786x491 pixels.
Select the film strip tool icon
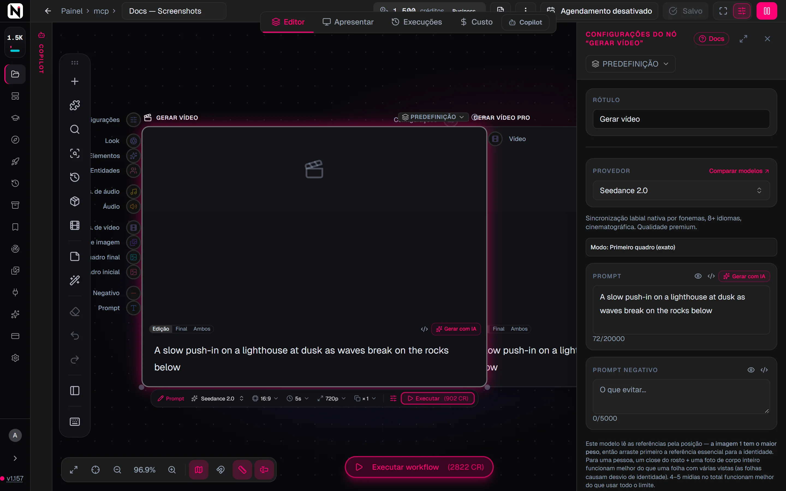coord(75,225)
